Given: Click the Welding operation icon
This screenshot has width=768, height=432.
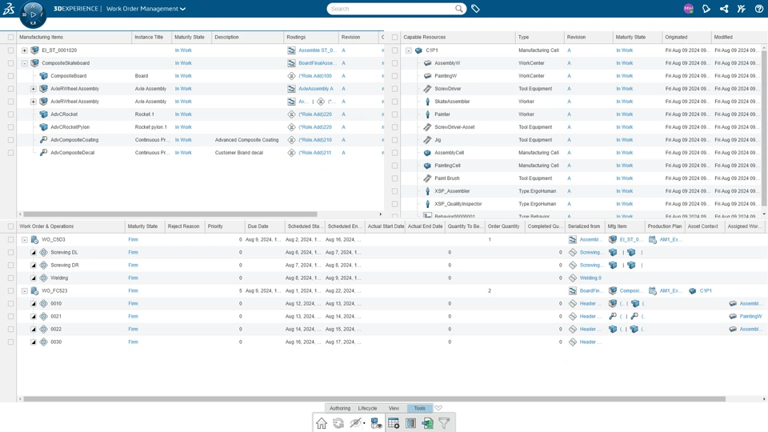Looking at the screenshot, I should (43, 278).
